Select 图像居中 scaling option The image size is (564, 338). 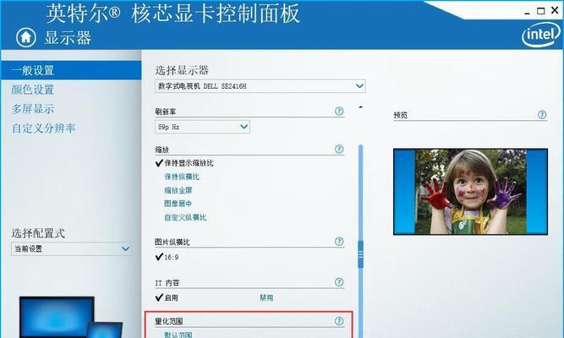point(178,204)
